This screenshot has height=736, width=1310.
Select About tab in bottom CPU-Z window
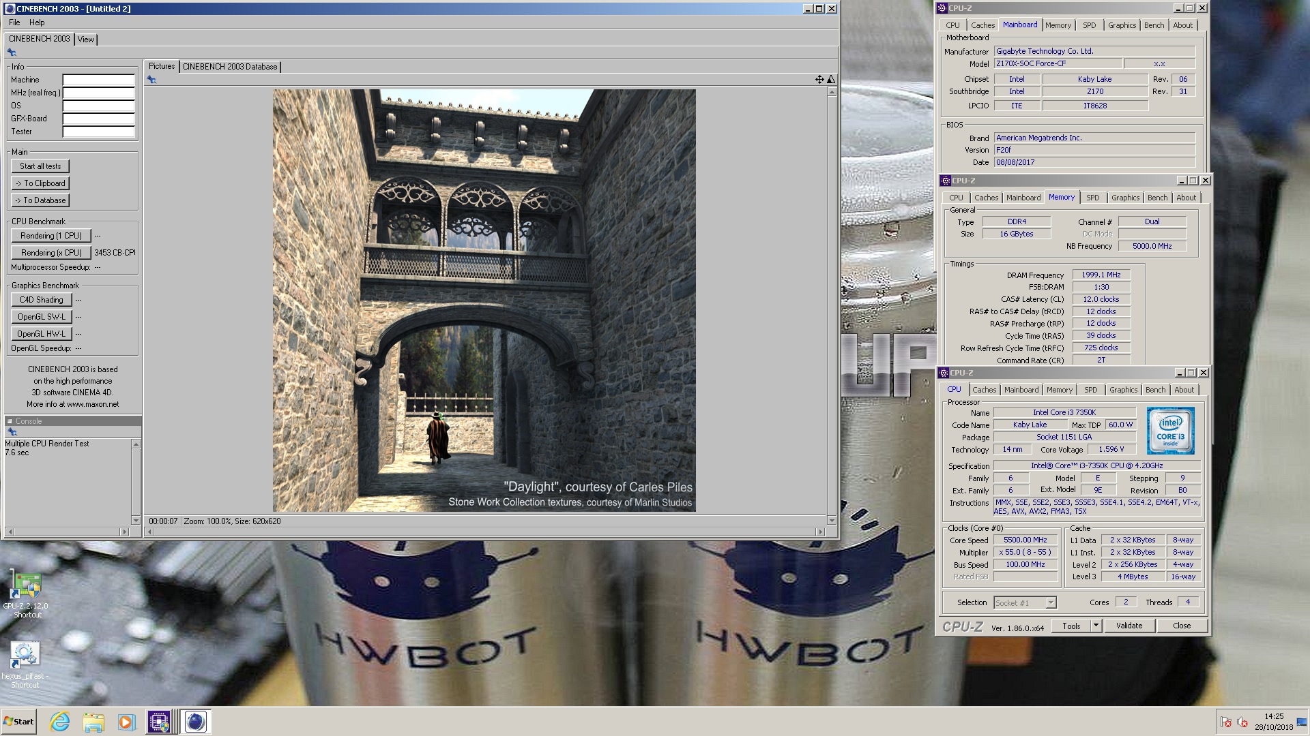[1184, 390]
